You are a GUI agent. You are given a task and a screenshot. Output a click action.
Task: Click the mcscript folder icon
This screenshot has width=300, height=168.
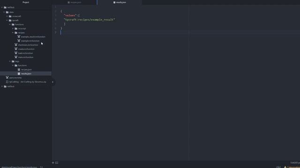click(16, 28)
